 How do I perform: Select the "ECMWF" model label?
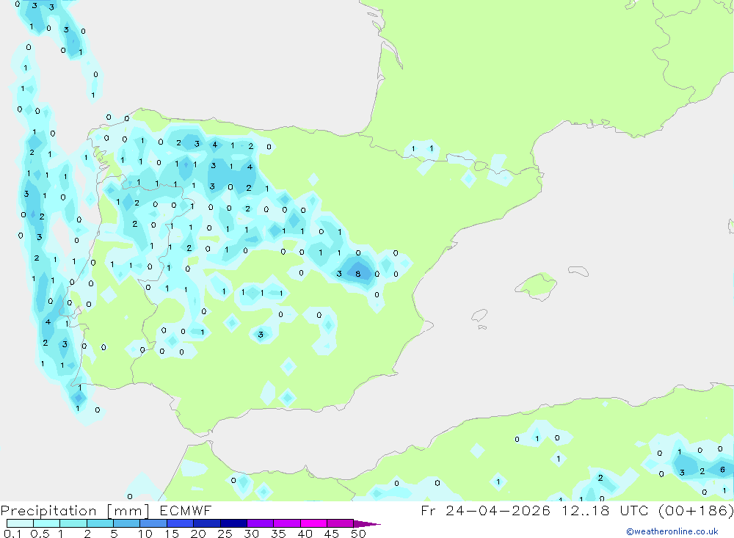tap(186, 510)
